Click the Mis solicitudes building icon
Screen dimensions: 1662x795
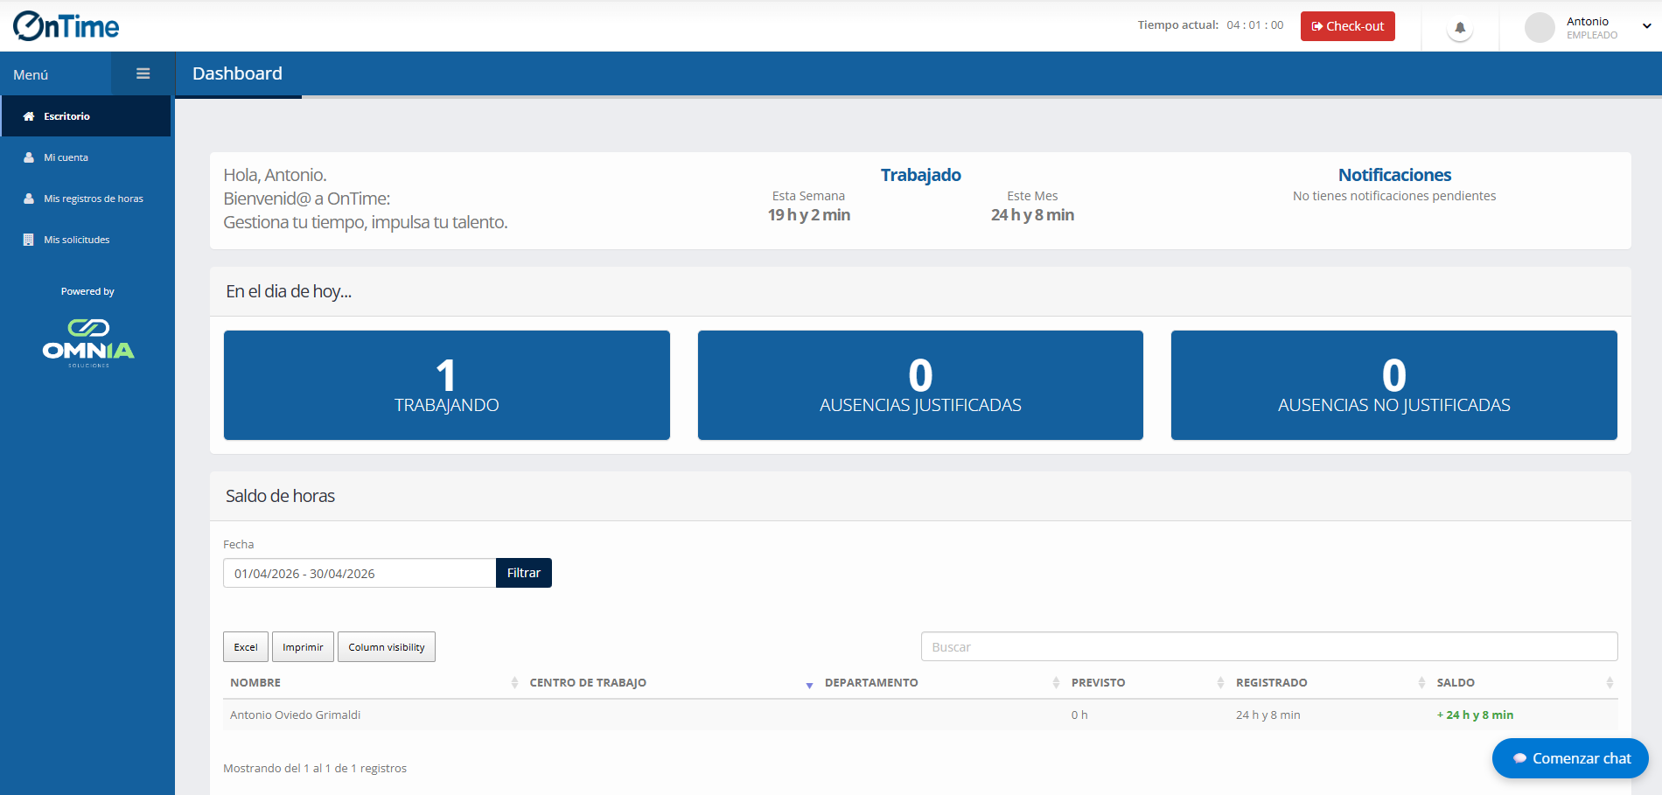coord(29,240)
